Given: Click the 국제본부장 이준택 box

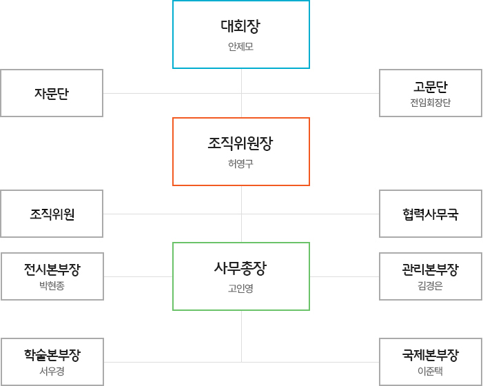Looking at the screenshot, I should 431,362.
